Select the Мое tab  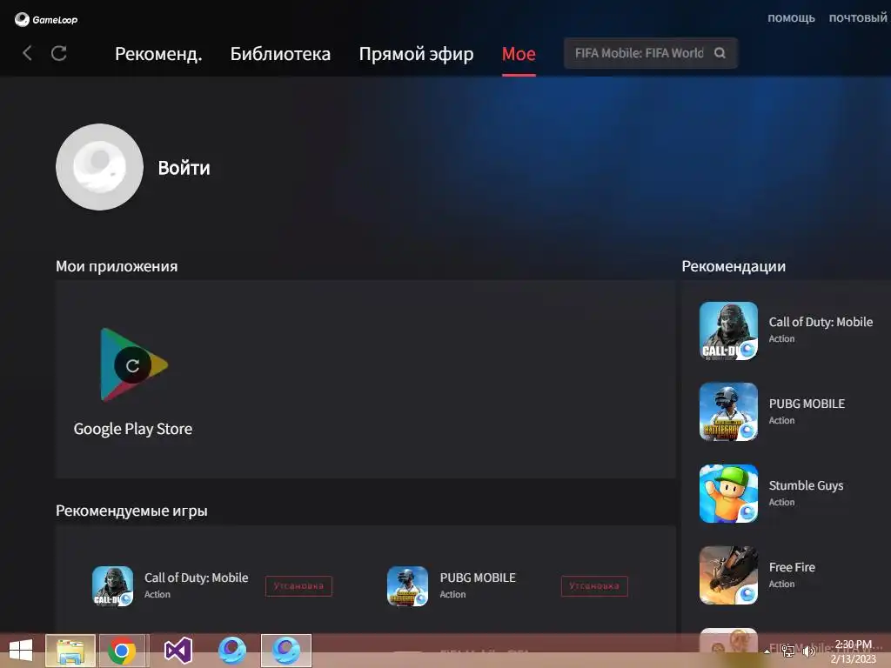pyautogui.click(x=519, y=53)
